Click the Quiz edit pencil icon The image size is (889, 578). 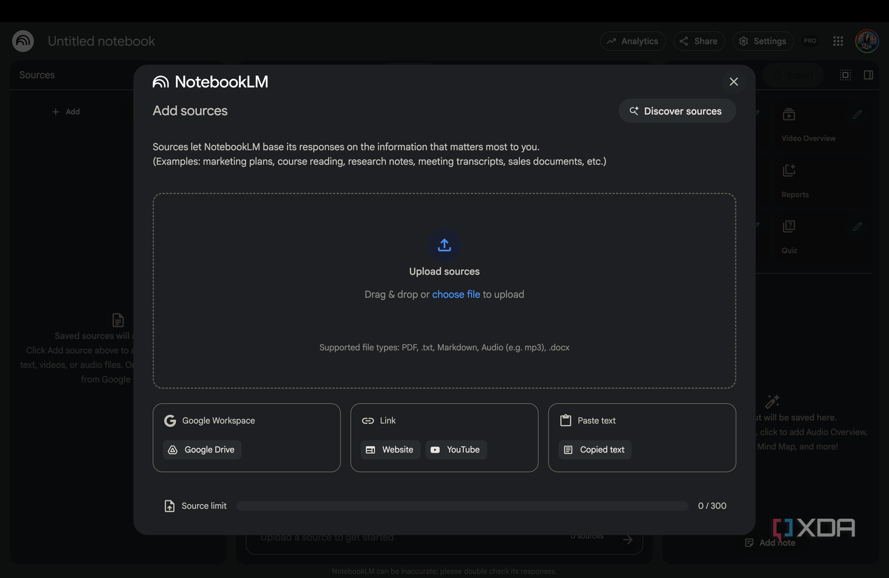pos(857,226)
